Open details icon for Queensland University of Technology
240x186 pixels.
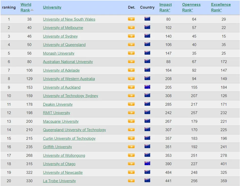pos(131,130)
